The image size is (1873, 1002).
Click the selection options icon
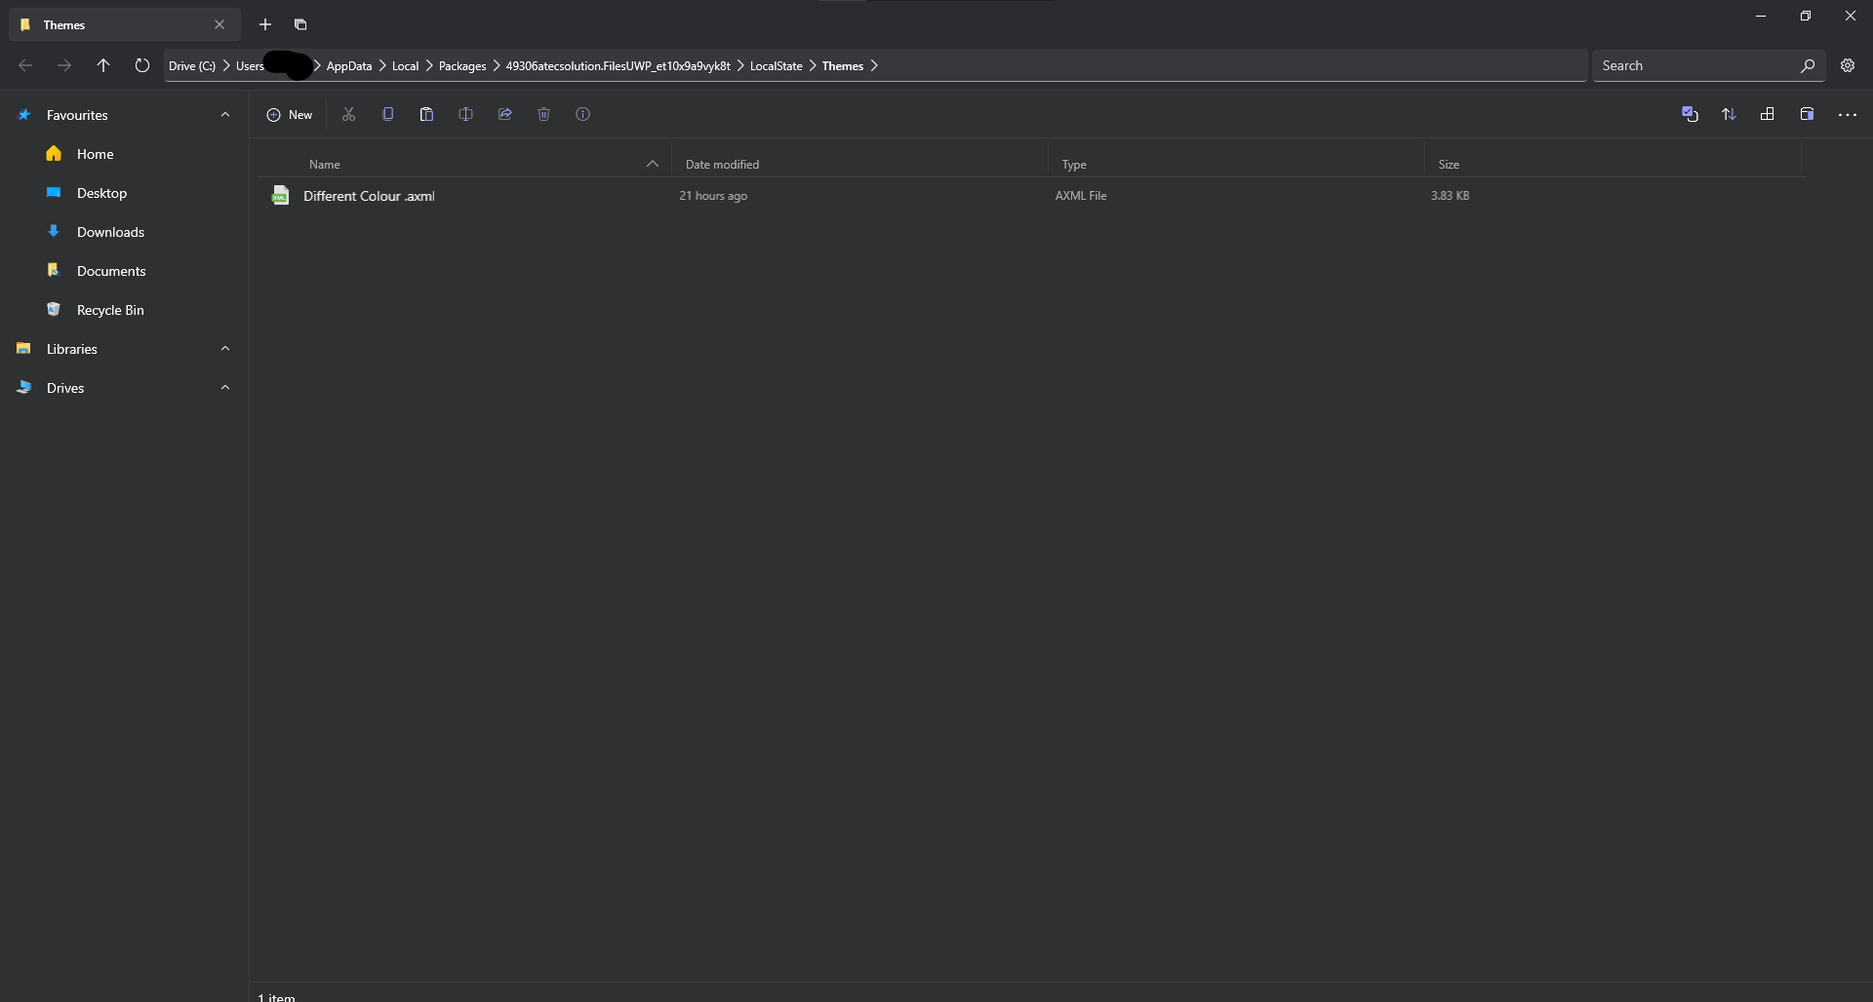click(1690, 114)
